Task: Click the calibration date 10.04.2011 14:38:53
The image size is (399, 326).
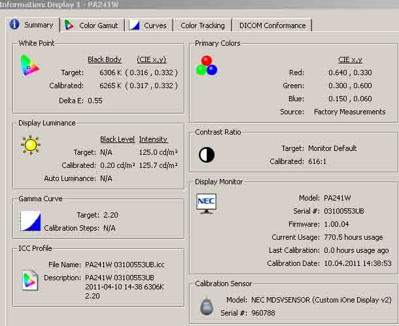Action: coord(356,263)
